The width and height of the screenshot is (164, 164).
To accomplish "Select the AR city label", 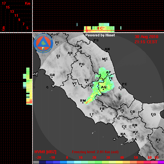I will 70,53.
